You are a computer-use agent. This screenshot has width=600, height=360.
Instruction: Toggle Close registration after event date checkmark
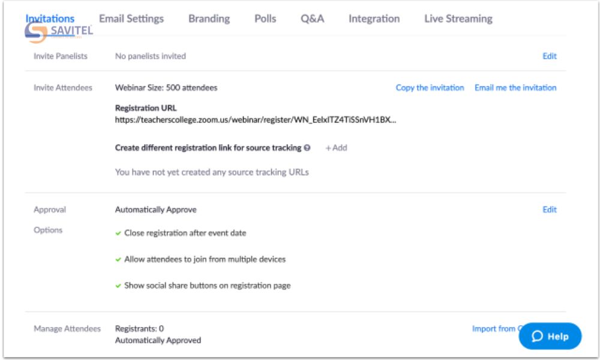click(118, 233)
